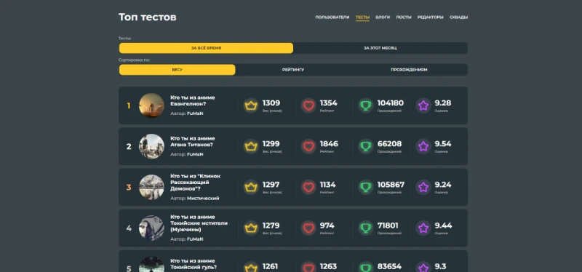The image size is (582, 272).
Task: Open the 'Блоги' top tab
Action: coord(383,17)
